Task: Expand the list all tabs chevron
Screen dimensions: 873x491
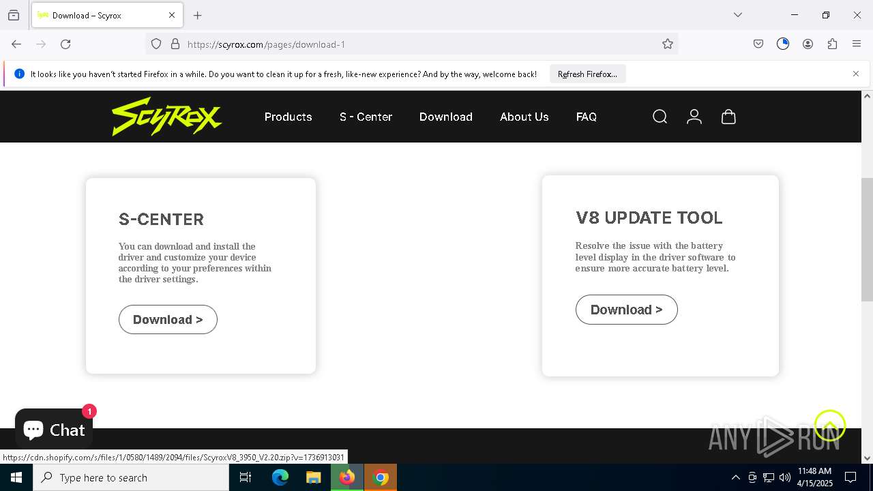Action: coord(738,15)
